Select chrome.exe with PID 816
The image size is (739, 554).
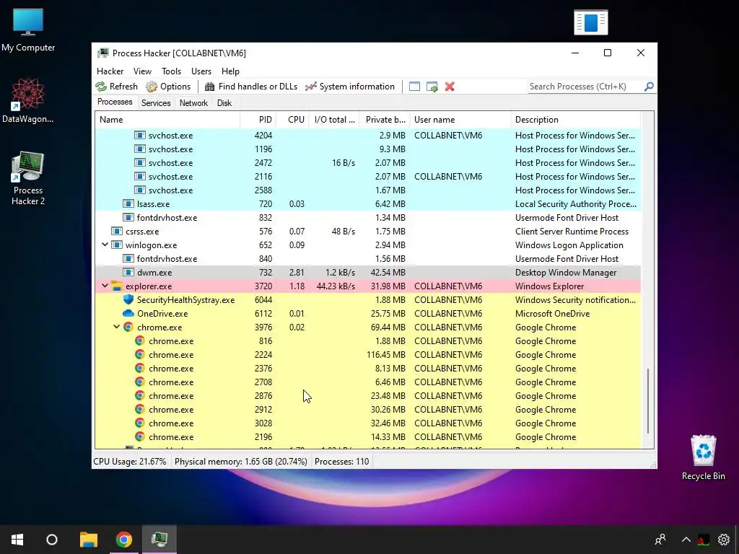pyautogui.click(x=367, y=340)
